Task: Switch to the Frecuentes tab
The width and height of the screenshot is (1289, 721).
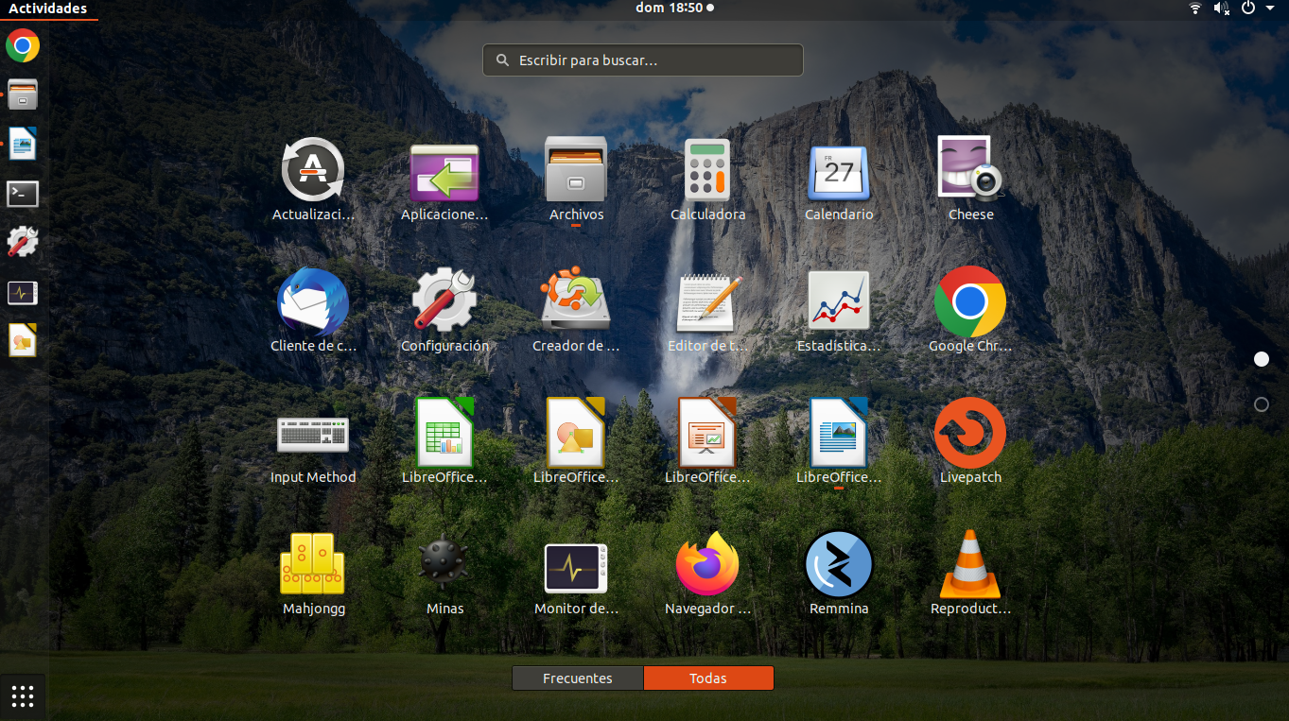Action: (x=578, y=678)
